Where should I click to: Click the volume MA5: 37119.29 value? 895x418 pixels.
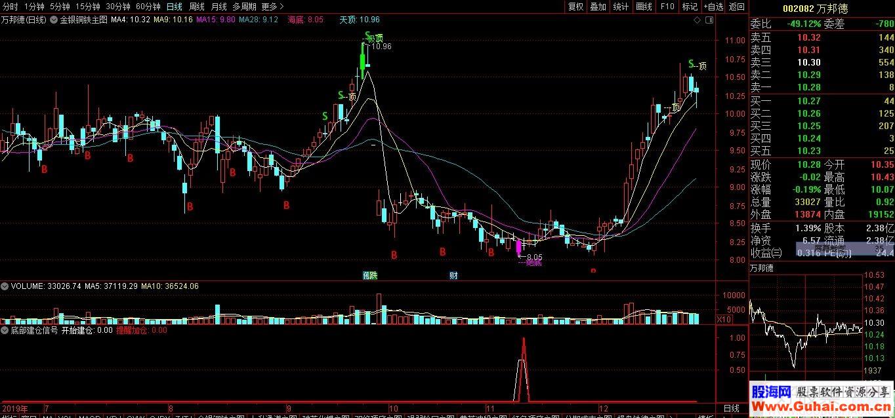coord(111,286)
